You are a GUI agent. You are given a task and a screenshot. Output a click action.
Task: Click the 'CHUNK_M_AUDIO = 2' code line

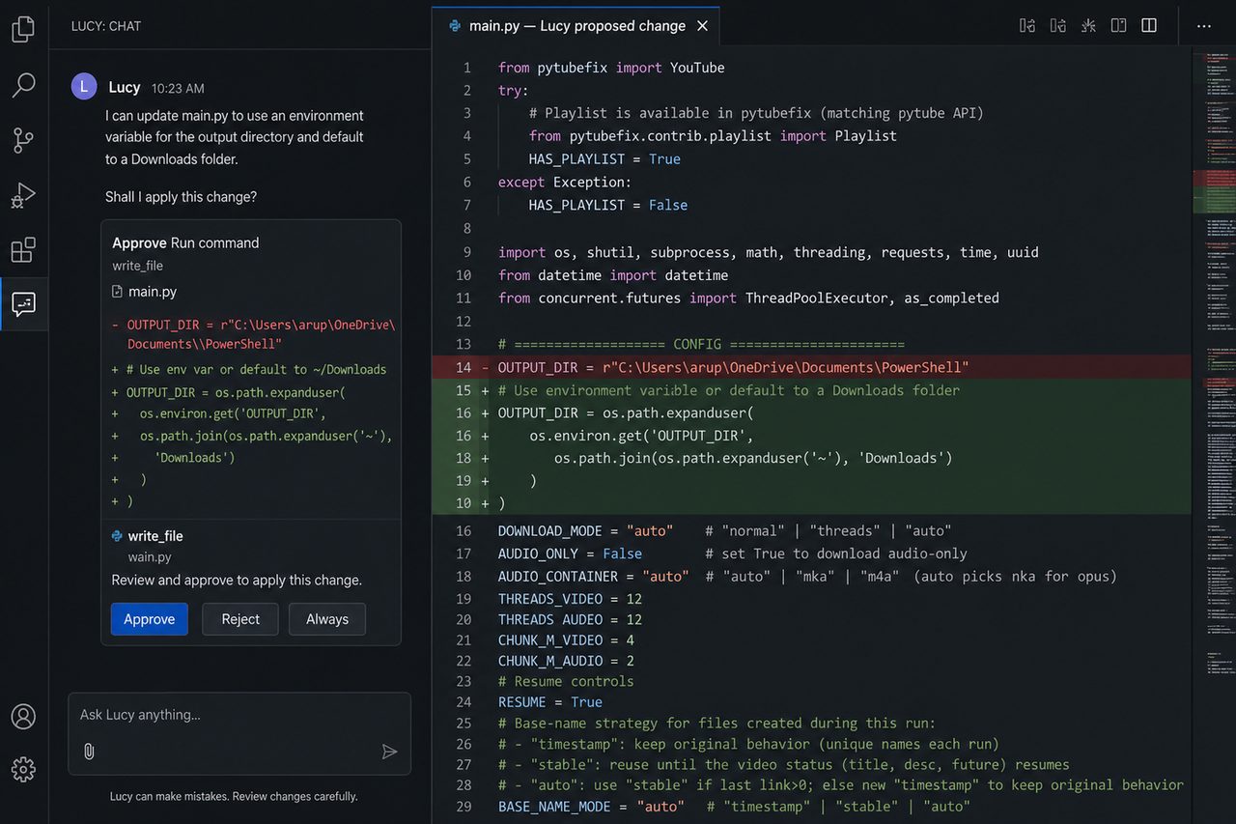point(566,661)
